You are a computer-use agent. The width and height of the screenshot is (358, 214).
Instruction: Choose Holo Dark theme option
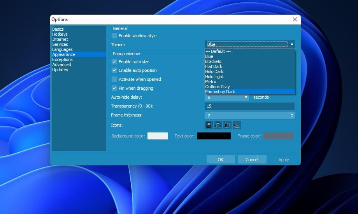click(x=250, y=71)
